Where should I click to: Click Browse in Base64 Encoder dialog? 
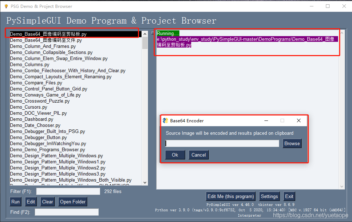point(292,143)
